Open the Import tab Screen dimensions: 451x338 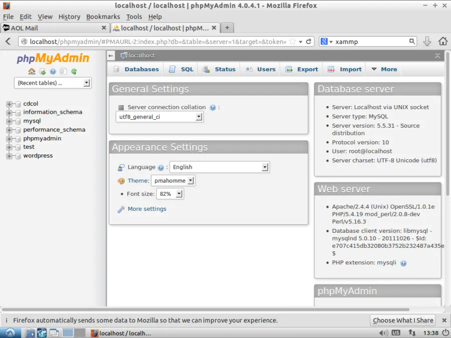344,69
